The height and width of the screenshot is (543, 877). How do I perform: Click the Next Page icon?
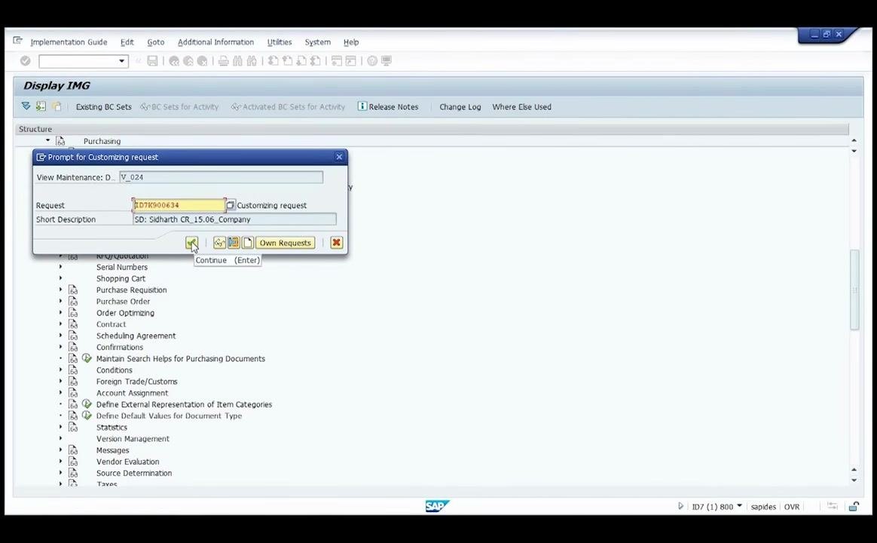pyautogui.click(x=301, y=61)
